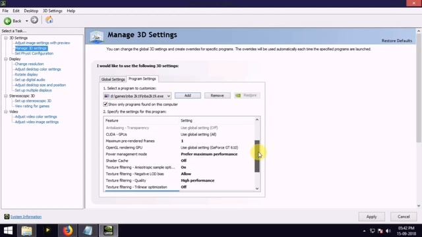Click the settings list scroll down arrow

(x=257, y=189)
